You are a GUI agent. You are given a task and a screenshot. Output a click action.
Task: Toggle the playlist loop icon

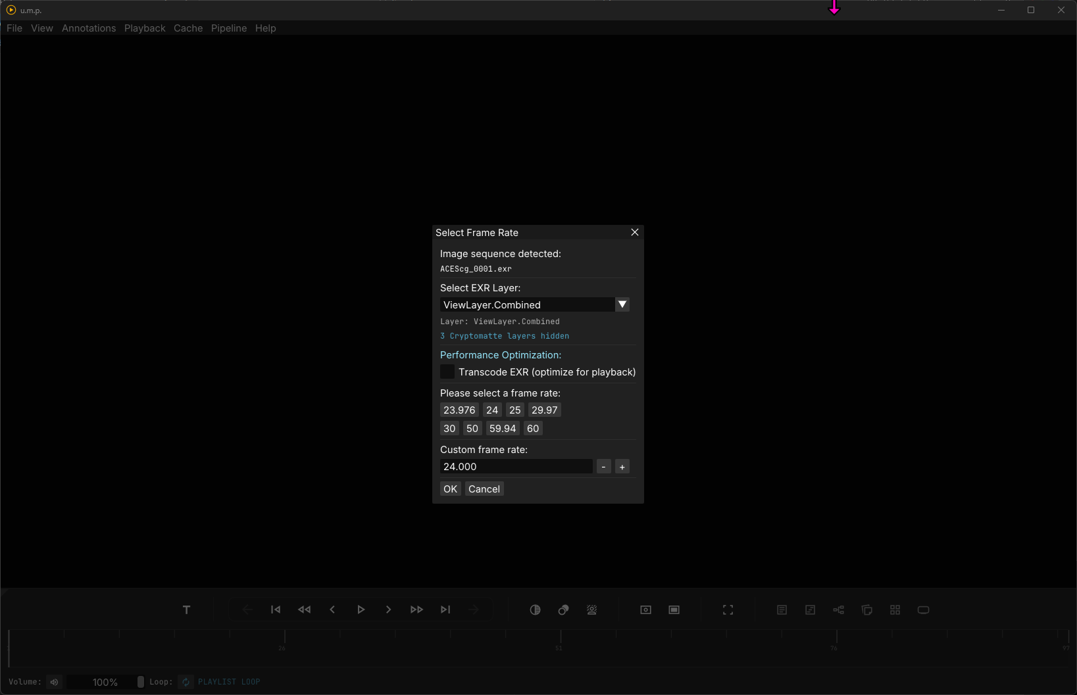[x=186, y=682]
